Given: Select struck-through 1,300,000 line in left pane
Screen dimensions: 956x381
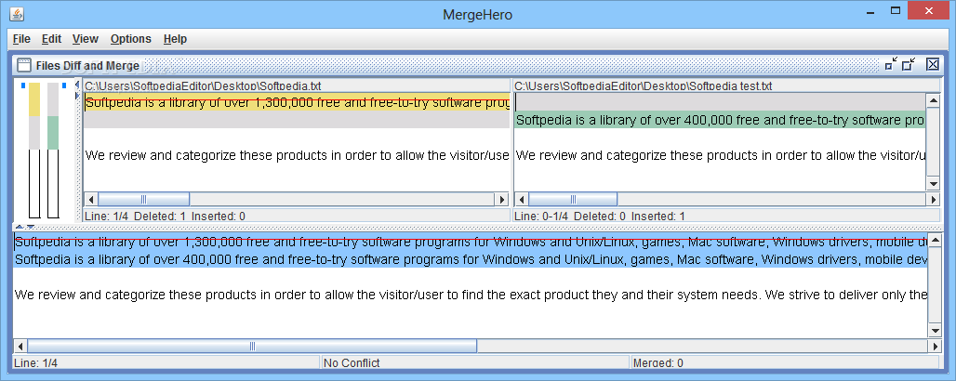Looking at the screenshot, I should tap(297, 102).
